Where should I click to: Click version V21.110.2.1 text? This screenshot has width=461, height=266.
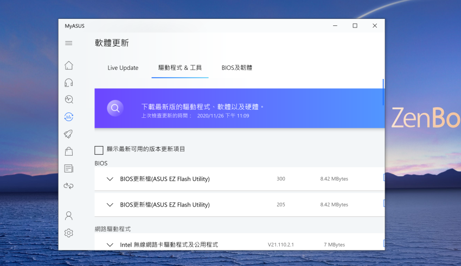pos(281,244)
